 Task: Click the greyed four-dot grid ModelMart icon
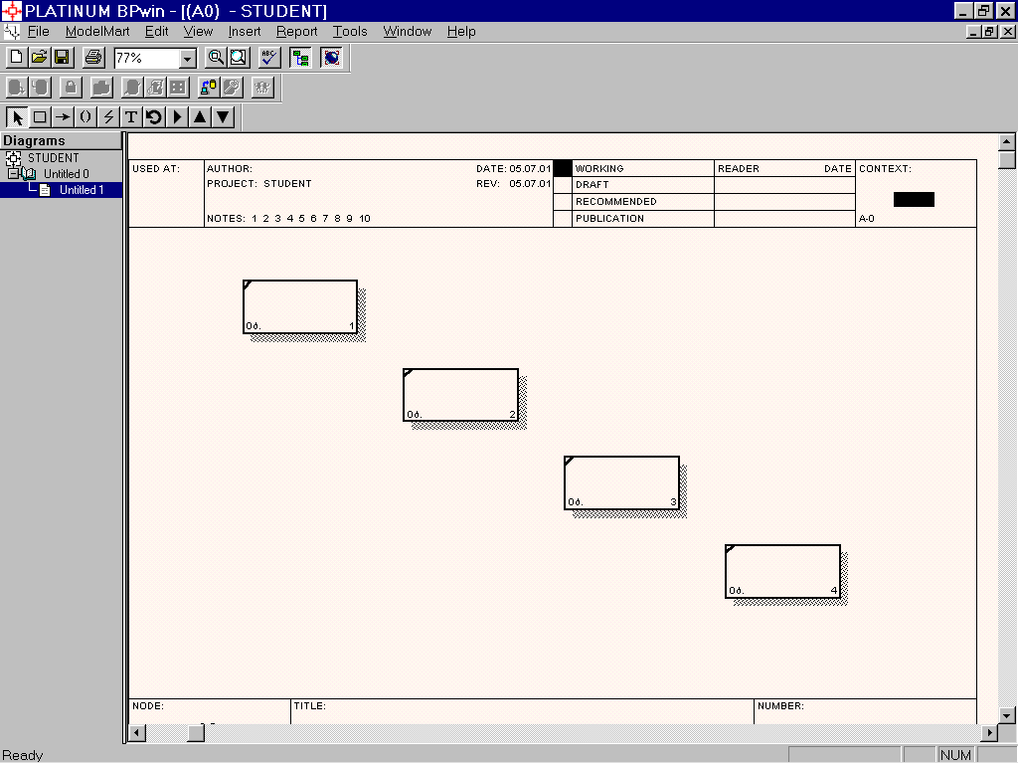click(177, 88)
